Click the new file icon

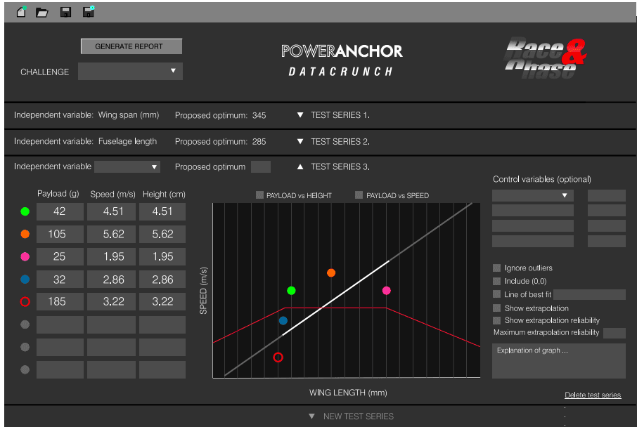(x=21, y=12)
